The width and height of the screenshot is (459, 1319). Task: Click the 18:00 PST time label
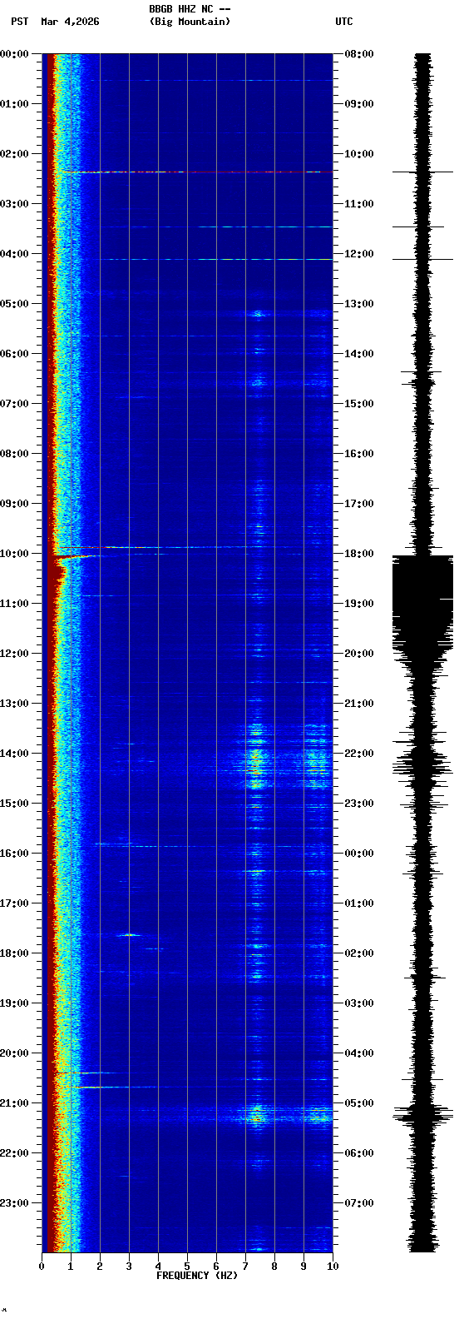pyautogui.click(x=14, y=953)
